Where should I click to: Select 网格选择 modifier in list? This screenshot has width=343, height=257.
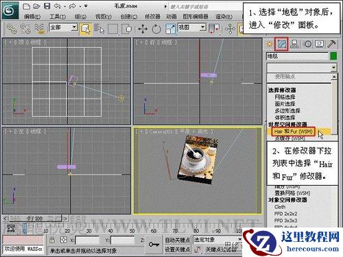[285, 97]
